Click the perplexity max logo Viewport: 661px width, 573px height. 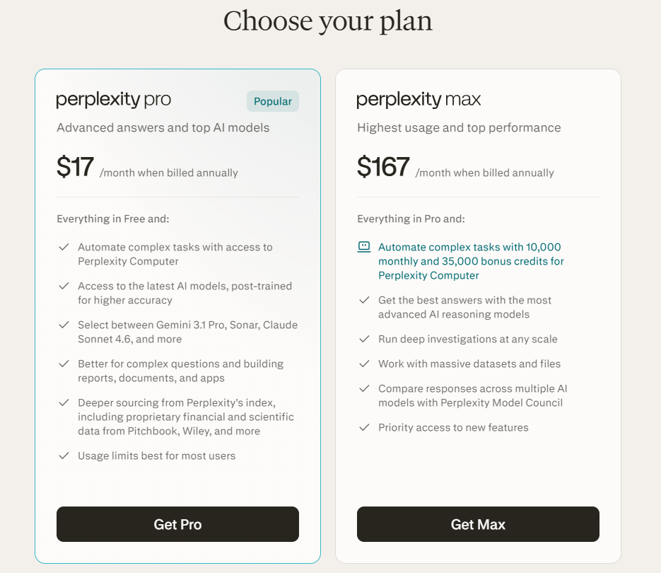[x=419, y=100]
